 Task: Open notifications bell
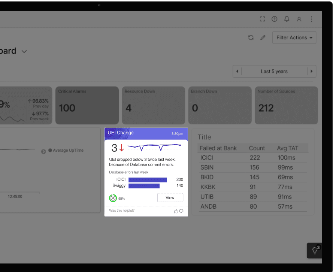coord(287,19)
